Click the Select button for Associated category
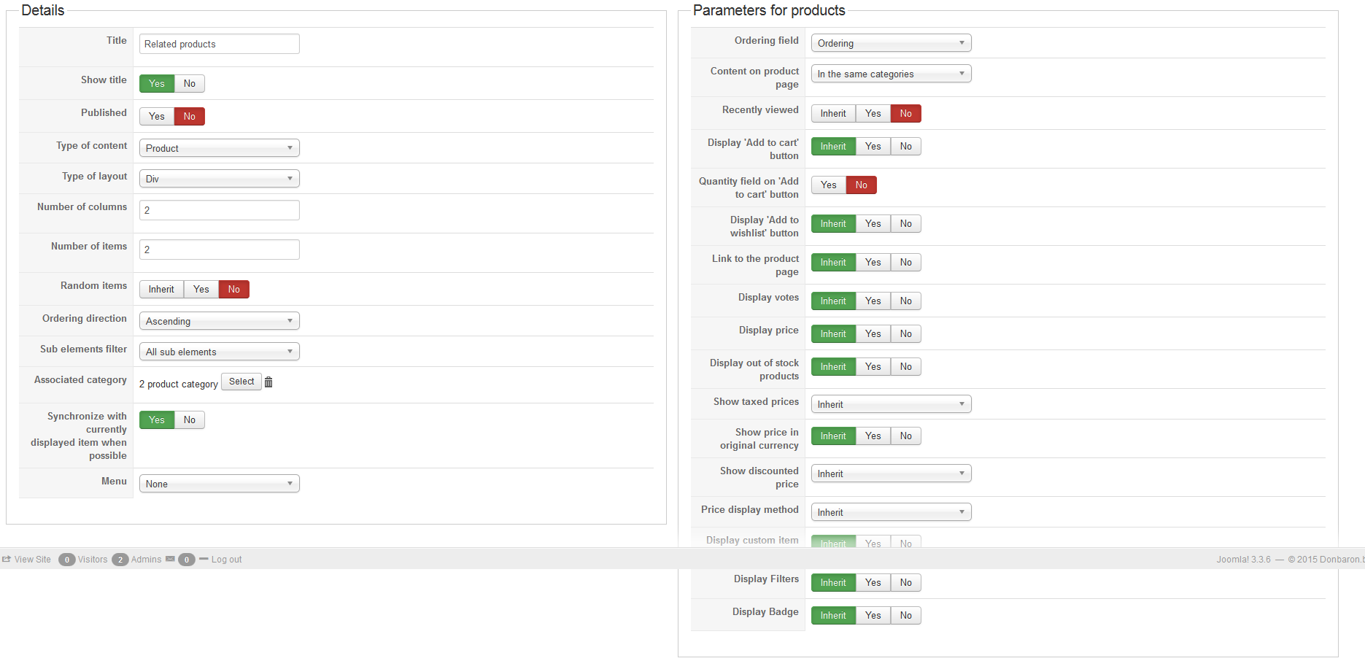 pyautogui.click(x=241, y=382)
